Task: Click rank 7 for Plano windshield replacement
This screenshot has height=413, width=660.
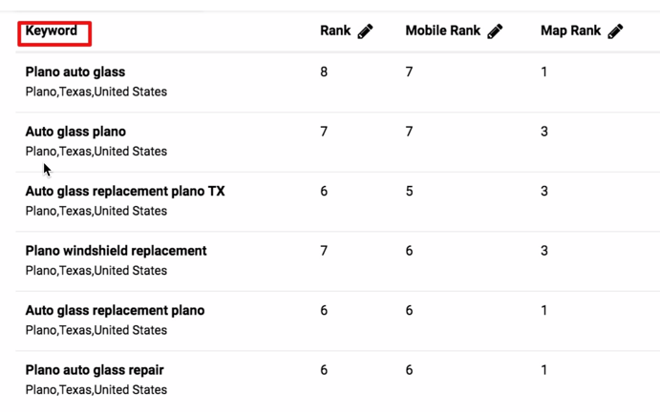Action: (324, 251)
